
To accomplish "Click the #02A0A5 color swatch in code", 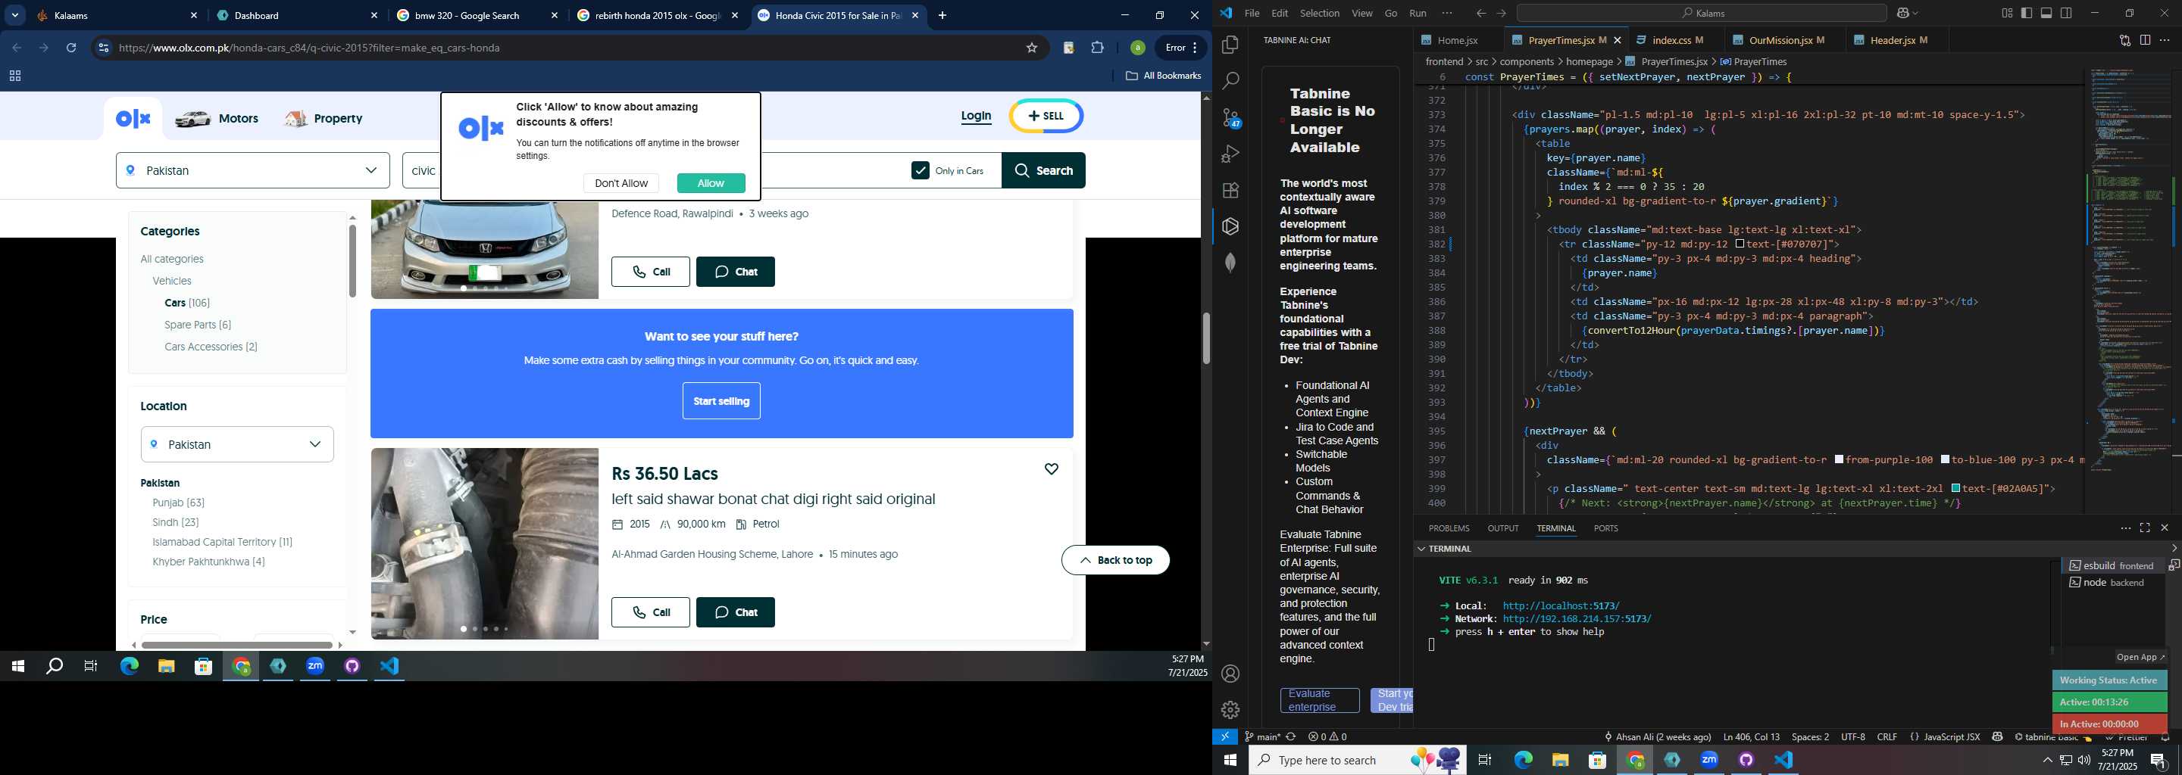I will [1955, 488].
